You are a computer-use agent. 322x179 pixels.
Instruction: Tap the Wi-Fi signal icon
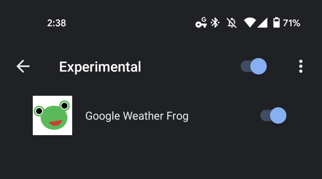(x=249, y=23)
